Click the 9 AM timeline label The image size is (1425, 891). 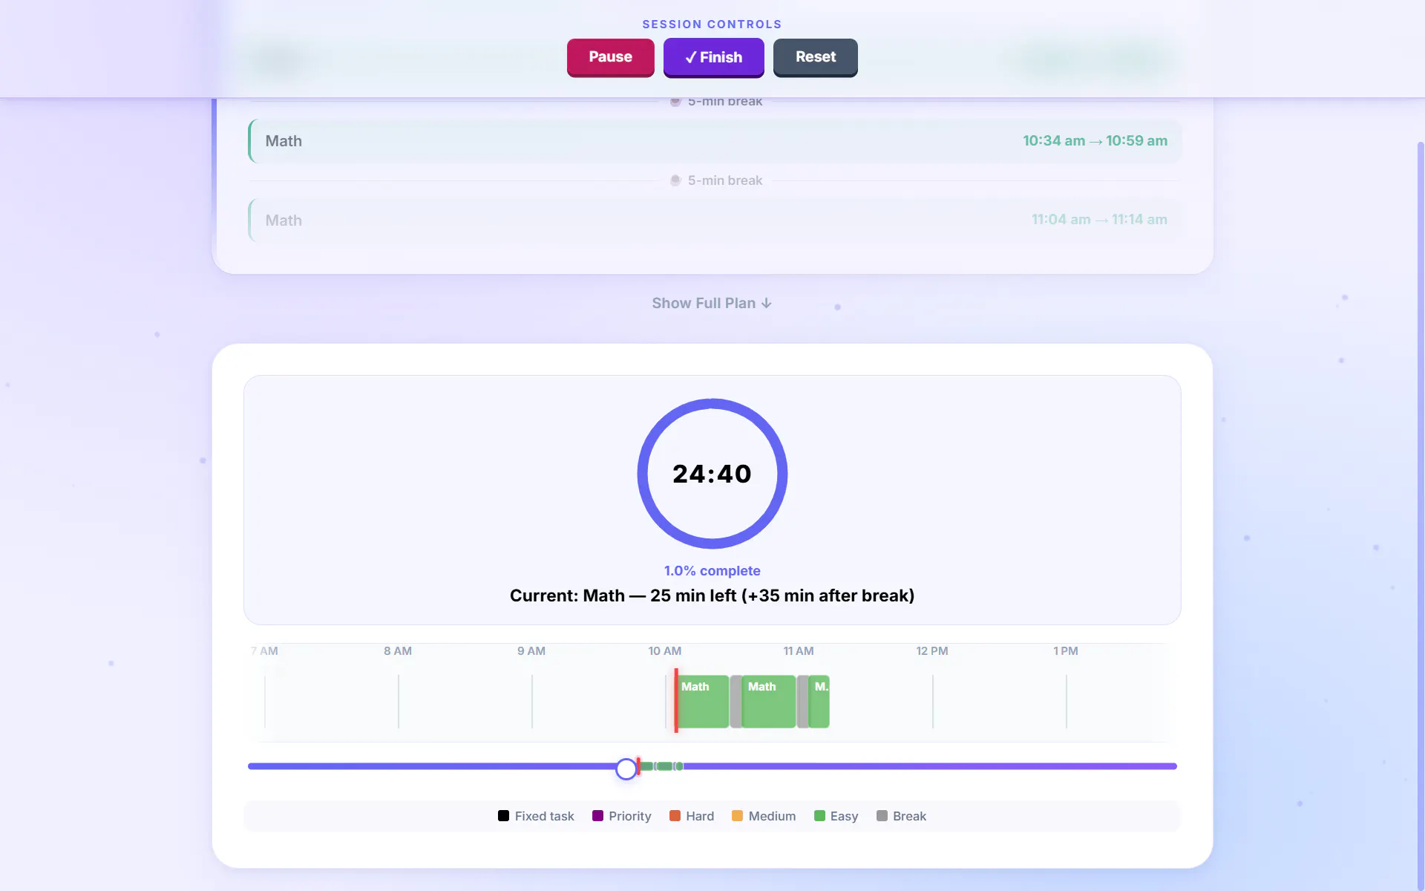(531, 651)
